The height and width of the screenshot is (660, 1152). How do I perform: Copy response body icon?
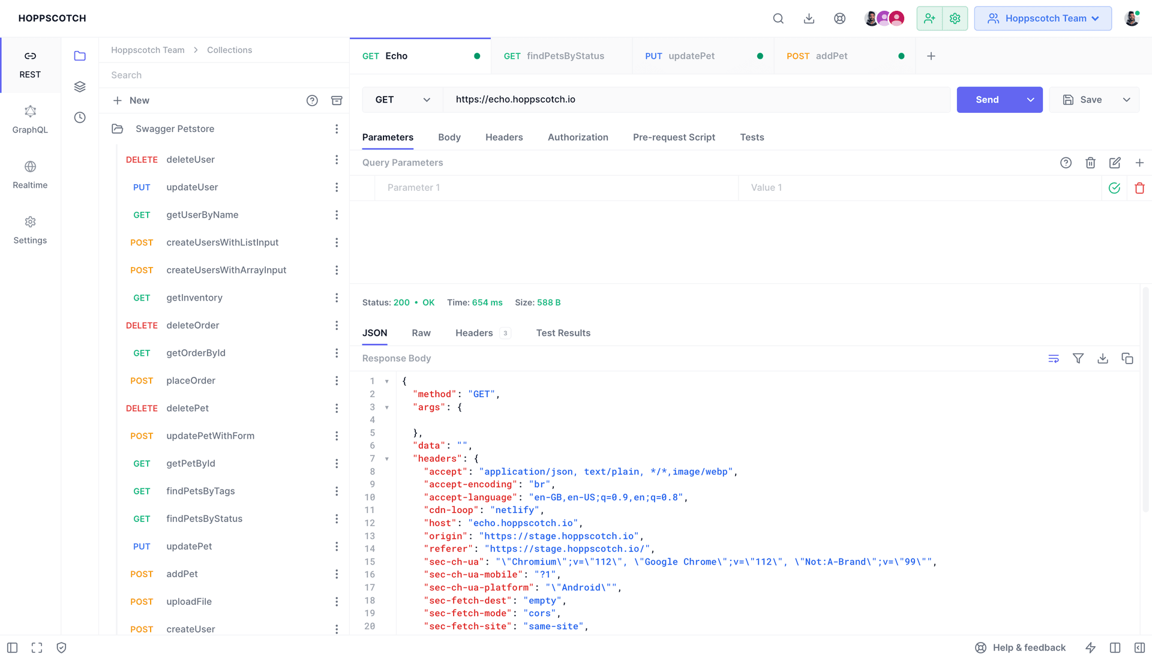click(x=1127, y=358)
